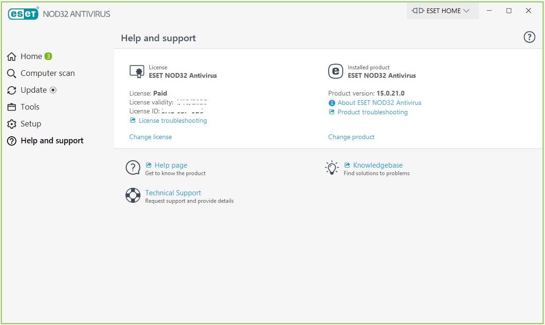
Task: Click the 'License validity' row
Action: [x=168, y=103]
